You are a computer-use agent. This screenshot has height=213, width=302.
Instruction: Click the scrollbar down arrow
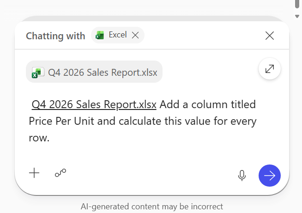[297, 16]
